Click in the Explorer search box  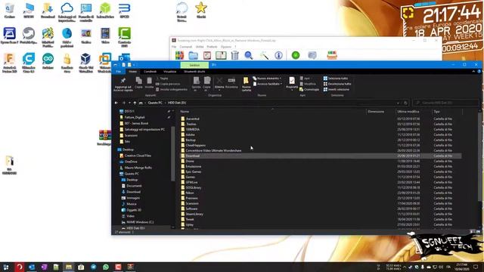pos(446,103)
